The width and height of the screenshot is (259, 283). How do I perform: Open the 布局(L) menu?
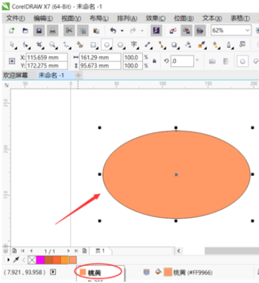pyautogui.click(x=99, y=19)
